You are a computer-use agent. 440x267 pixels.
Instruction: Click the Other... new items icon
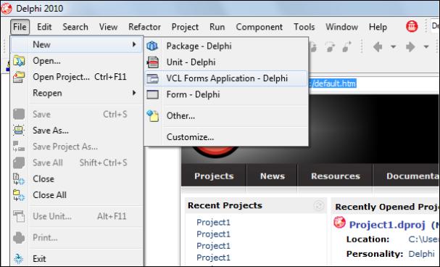pyautogui.click(x=153, y=115)
